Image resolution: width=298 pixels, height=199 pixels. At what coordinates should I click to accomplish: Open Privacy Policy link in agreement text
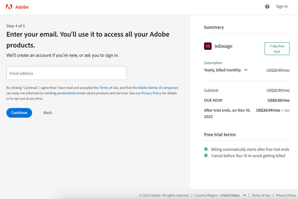pos(151,93)
